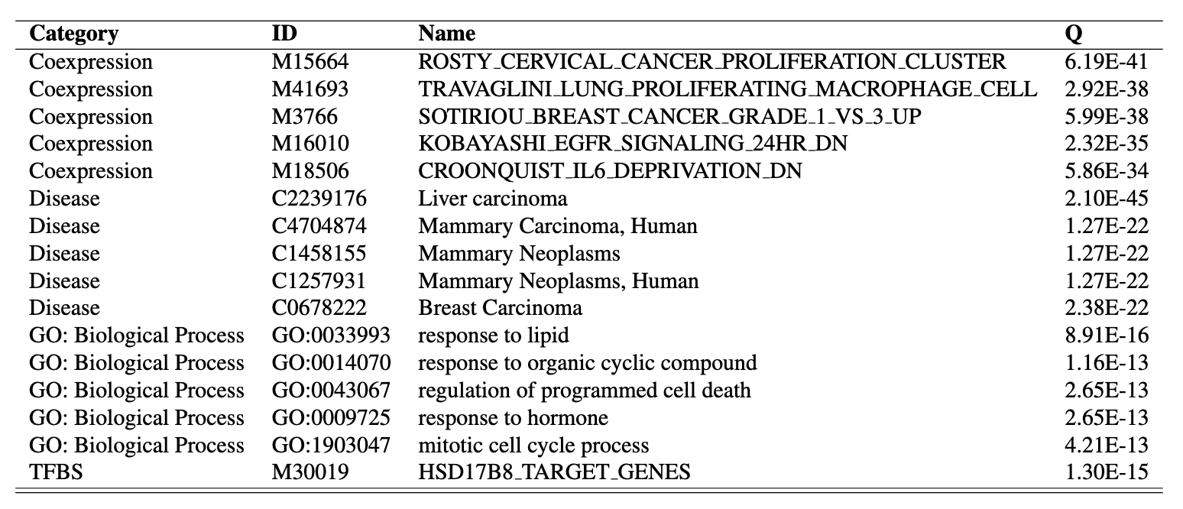
Task: Select GO term ID GO:0033993
Action: coord(331,336)
